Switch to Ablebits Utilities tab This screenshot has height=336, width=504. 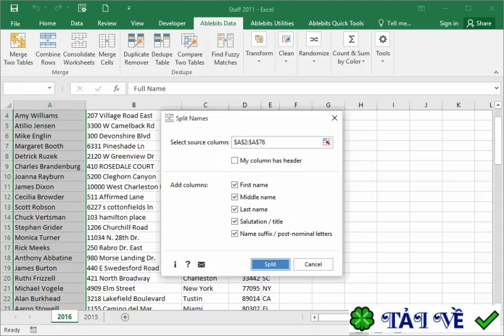tap(272, 23)
